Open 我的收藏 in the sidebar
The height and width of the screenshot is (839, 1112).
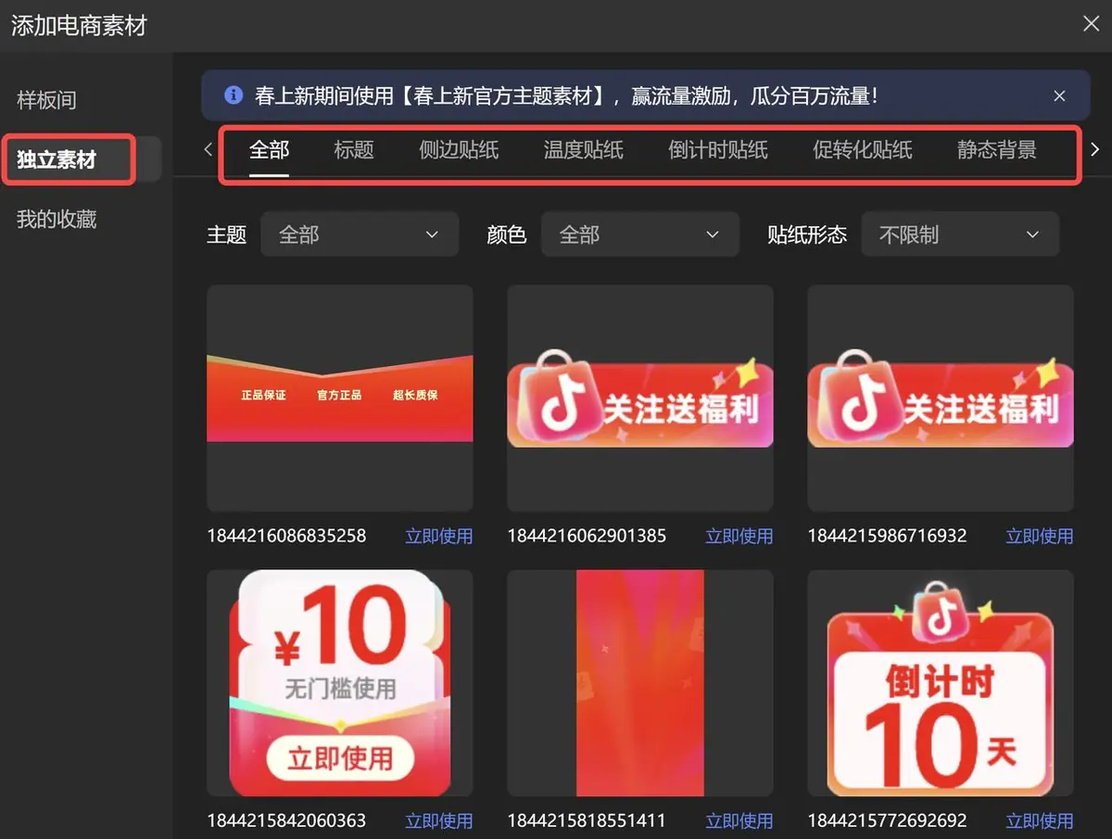[57, 220]
